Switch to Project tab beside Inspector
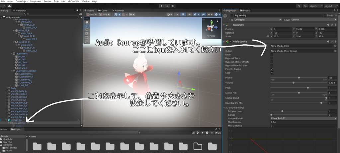Image resolution: width=340 pixels, height=153 pixels. pyautogui.click(x=245, y=10)
